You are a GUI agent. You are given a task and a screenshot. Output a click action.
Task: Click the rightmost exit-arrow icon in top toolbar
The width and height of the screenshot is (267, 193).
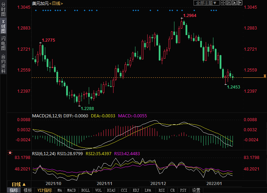click(x=240, y=3)
